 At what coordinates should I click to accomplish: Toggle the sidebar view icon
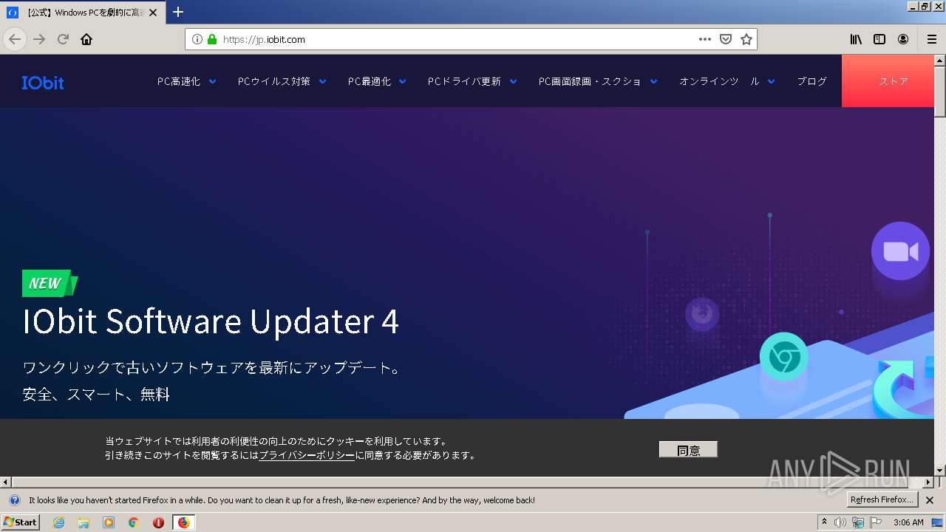pyautogui.click(x=879, y=39)
